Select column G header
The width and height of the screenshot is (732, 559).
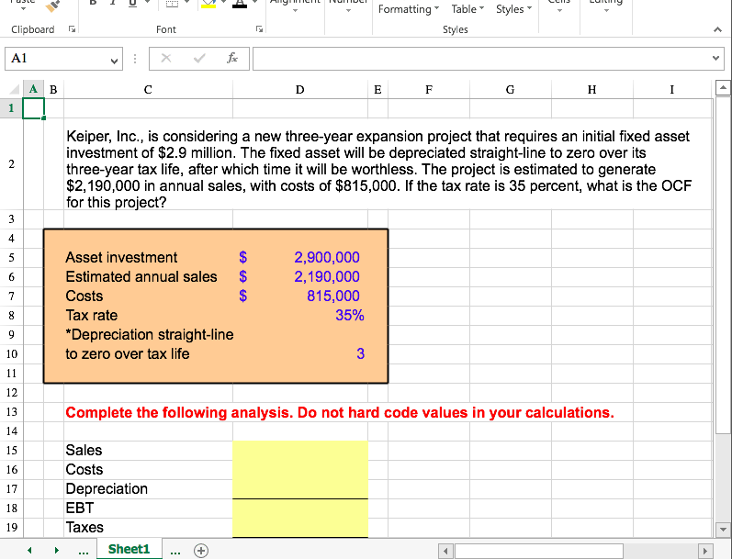coord(511,89)
